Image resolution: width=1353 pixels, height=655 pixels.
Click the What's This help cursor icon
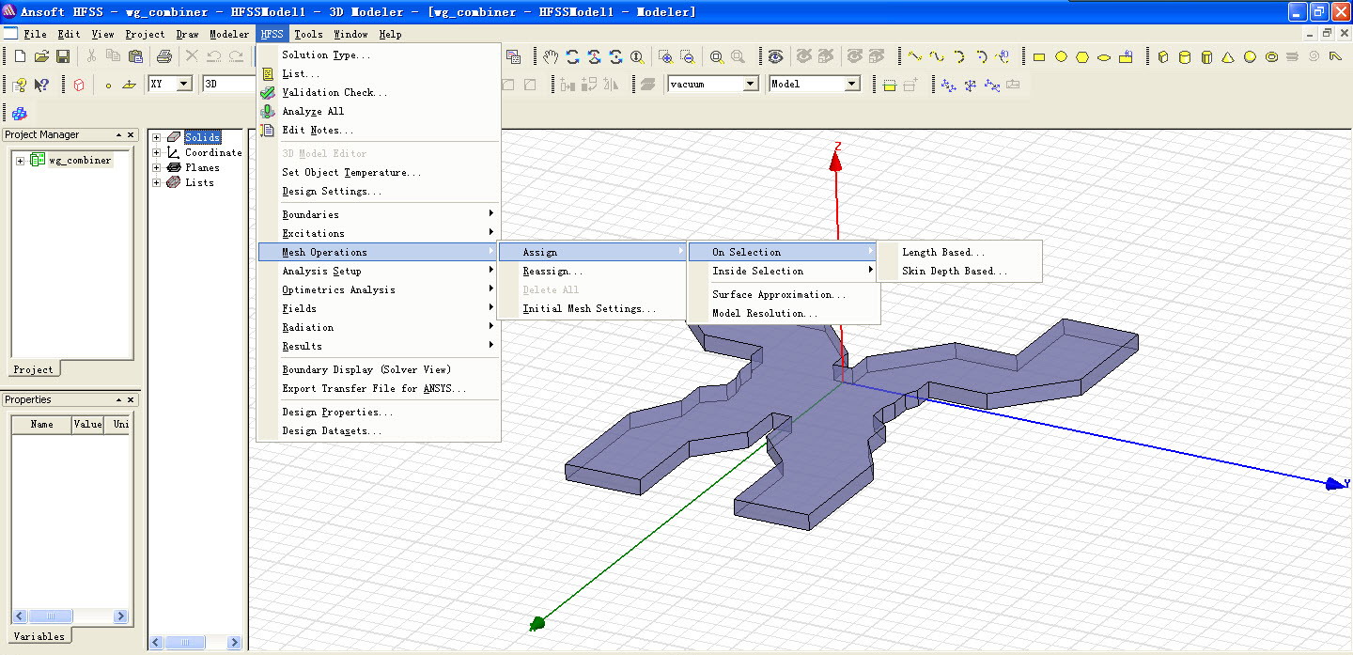tap(41, 85)
